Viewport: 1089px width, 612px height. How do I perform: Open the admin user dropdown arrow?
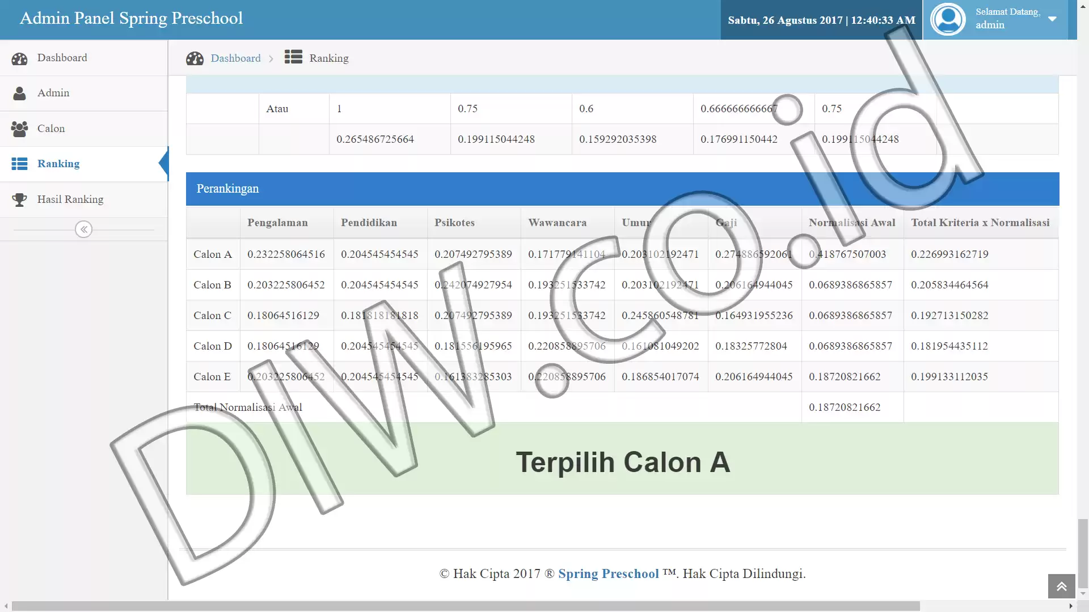point(1052,19)
